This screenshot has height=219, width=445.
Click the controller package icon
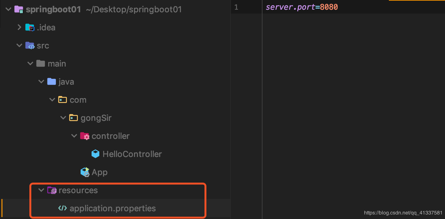pos(85,136)
